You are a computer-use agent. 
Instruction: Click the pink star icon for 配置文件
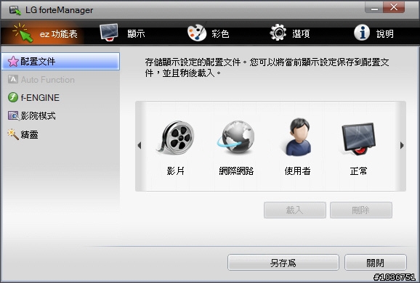(x=13, y=62)
